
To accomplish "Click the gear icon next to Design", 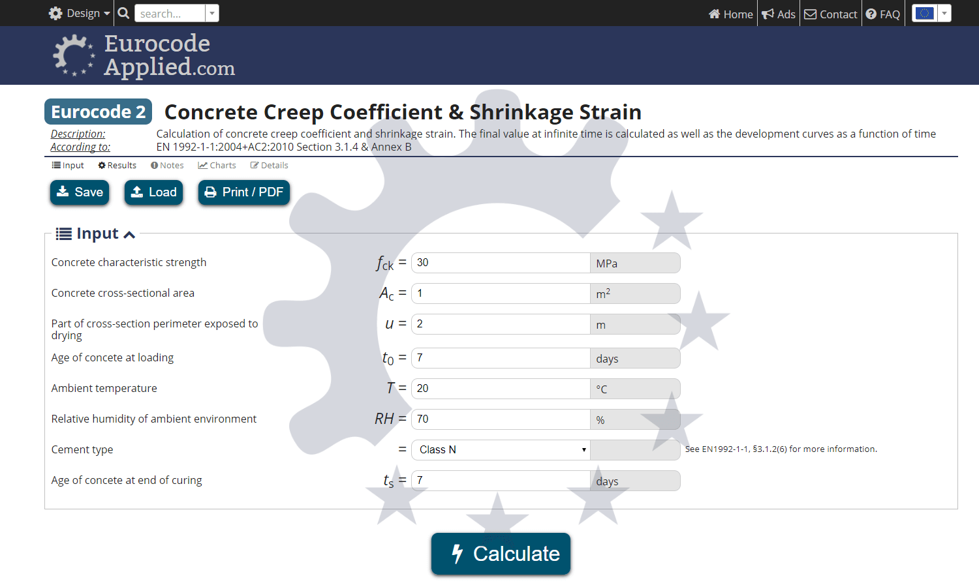I will pos(55,13).
